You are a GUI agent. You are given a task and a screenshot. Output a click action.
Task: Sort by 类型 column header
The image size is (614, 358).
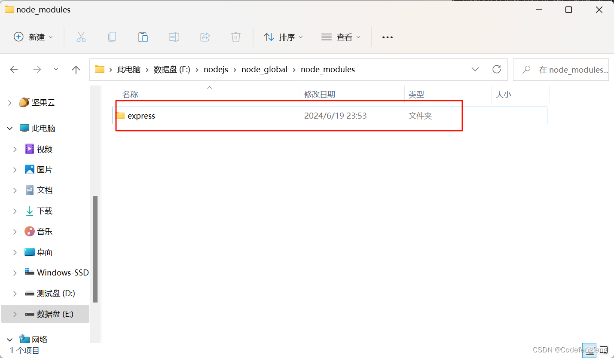coord(416,94)
